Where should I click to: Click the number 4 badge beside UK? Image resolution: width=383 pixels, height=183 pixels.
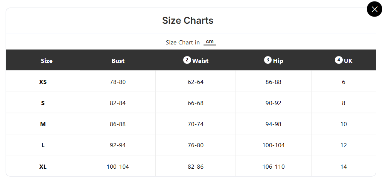(339, 60)
